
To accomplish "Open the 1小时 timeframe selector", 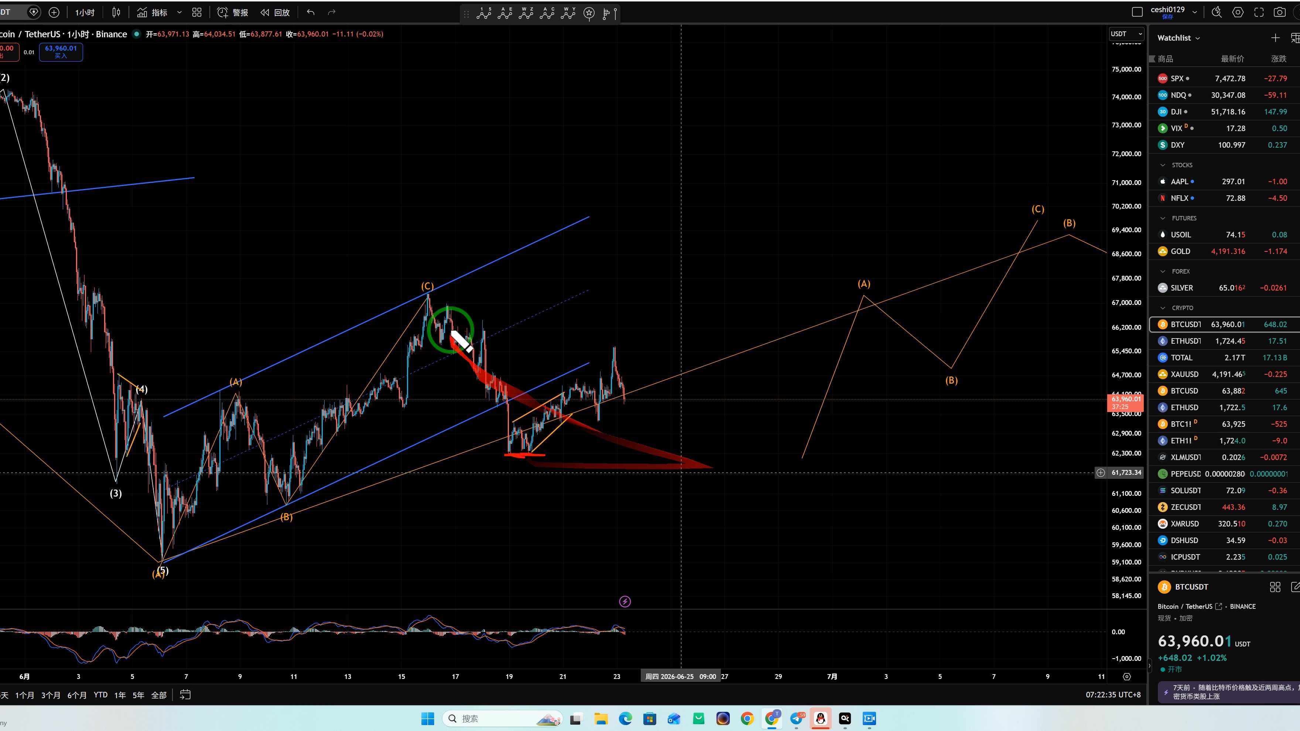I will pyautogui.click(x=85, y=13).
